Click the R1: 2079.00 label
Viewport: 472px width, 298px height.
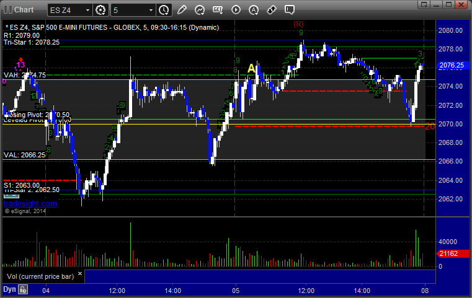click(x=22, y=35)
